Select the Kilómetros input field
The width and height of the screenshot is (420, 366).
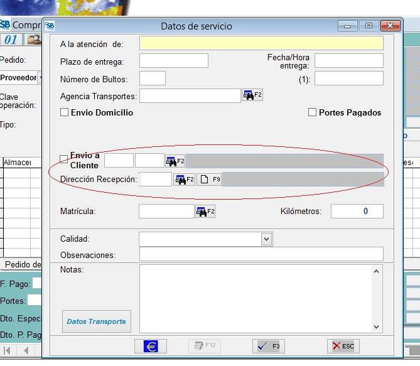click(x=357, y=212)
